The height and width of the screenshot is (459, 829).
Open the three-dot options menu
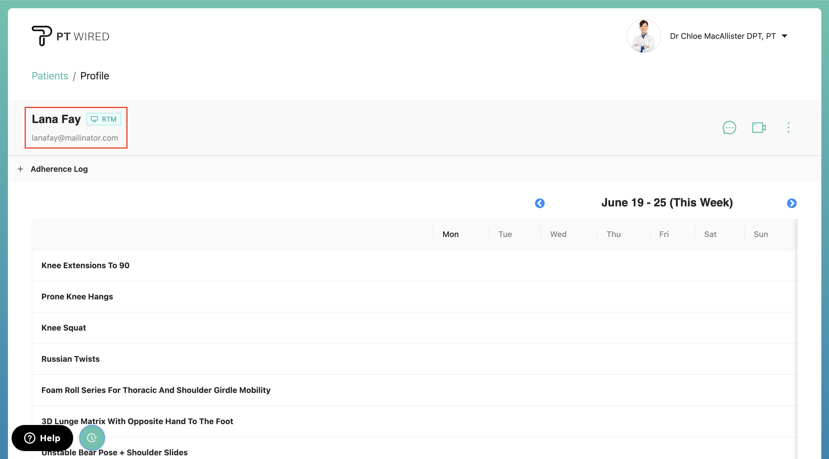[x=788, y=128]
